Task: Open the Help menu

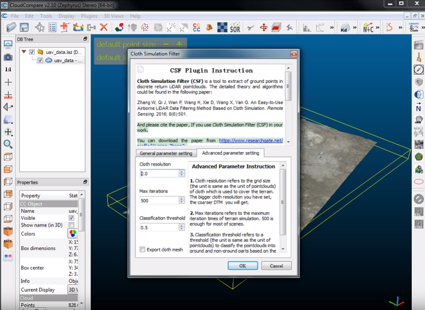Action: point(135,16)
